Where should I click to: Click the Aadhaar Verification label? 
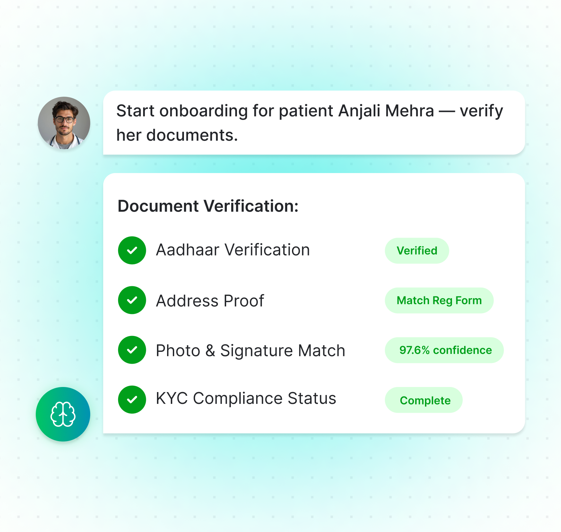pyautogui.click(x=233, y=250)
